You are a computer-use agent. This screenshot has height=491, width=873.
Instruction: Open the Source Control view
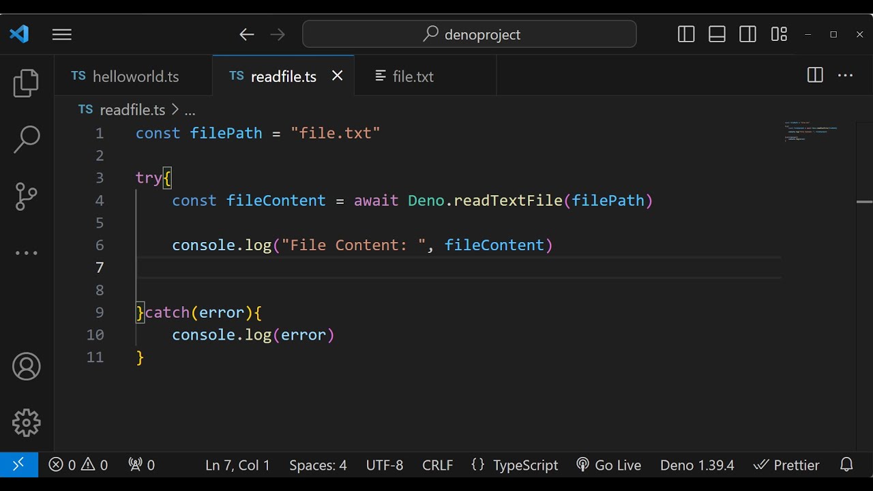(27, 196)
